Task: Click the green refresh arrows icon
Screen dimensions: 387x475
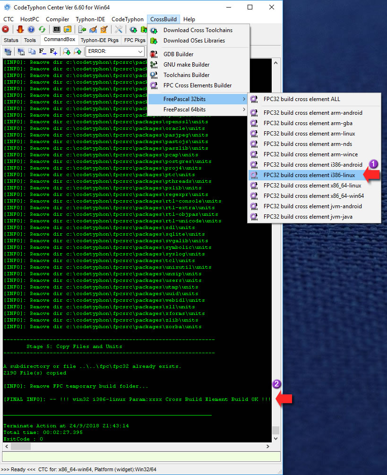Action: point(42,29)
